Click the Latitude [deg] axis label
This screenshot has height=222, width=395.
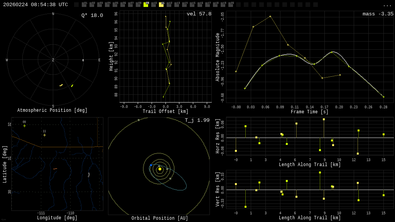(x=5, y=164)
